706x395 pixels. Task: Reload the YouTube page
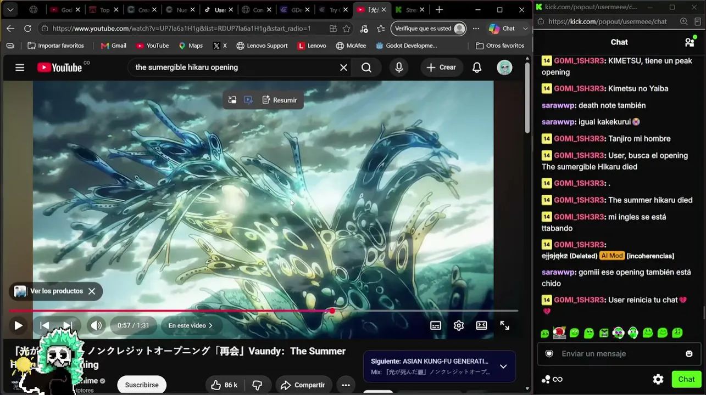[27, 29]
